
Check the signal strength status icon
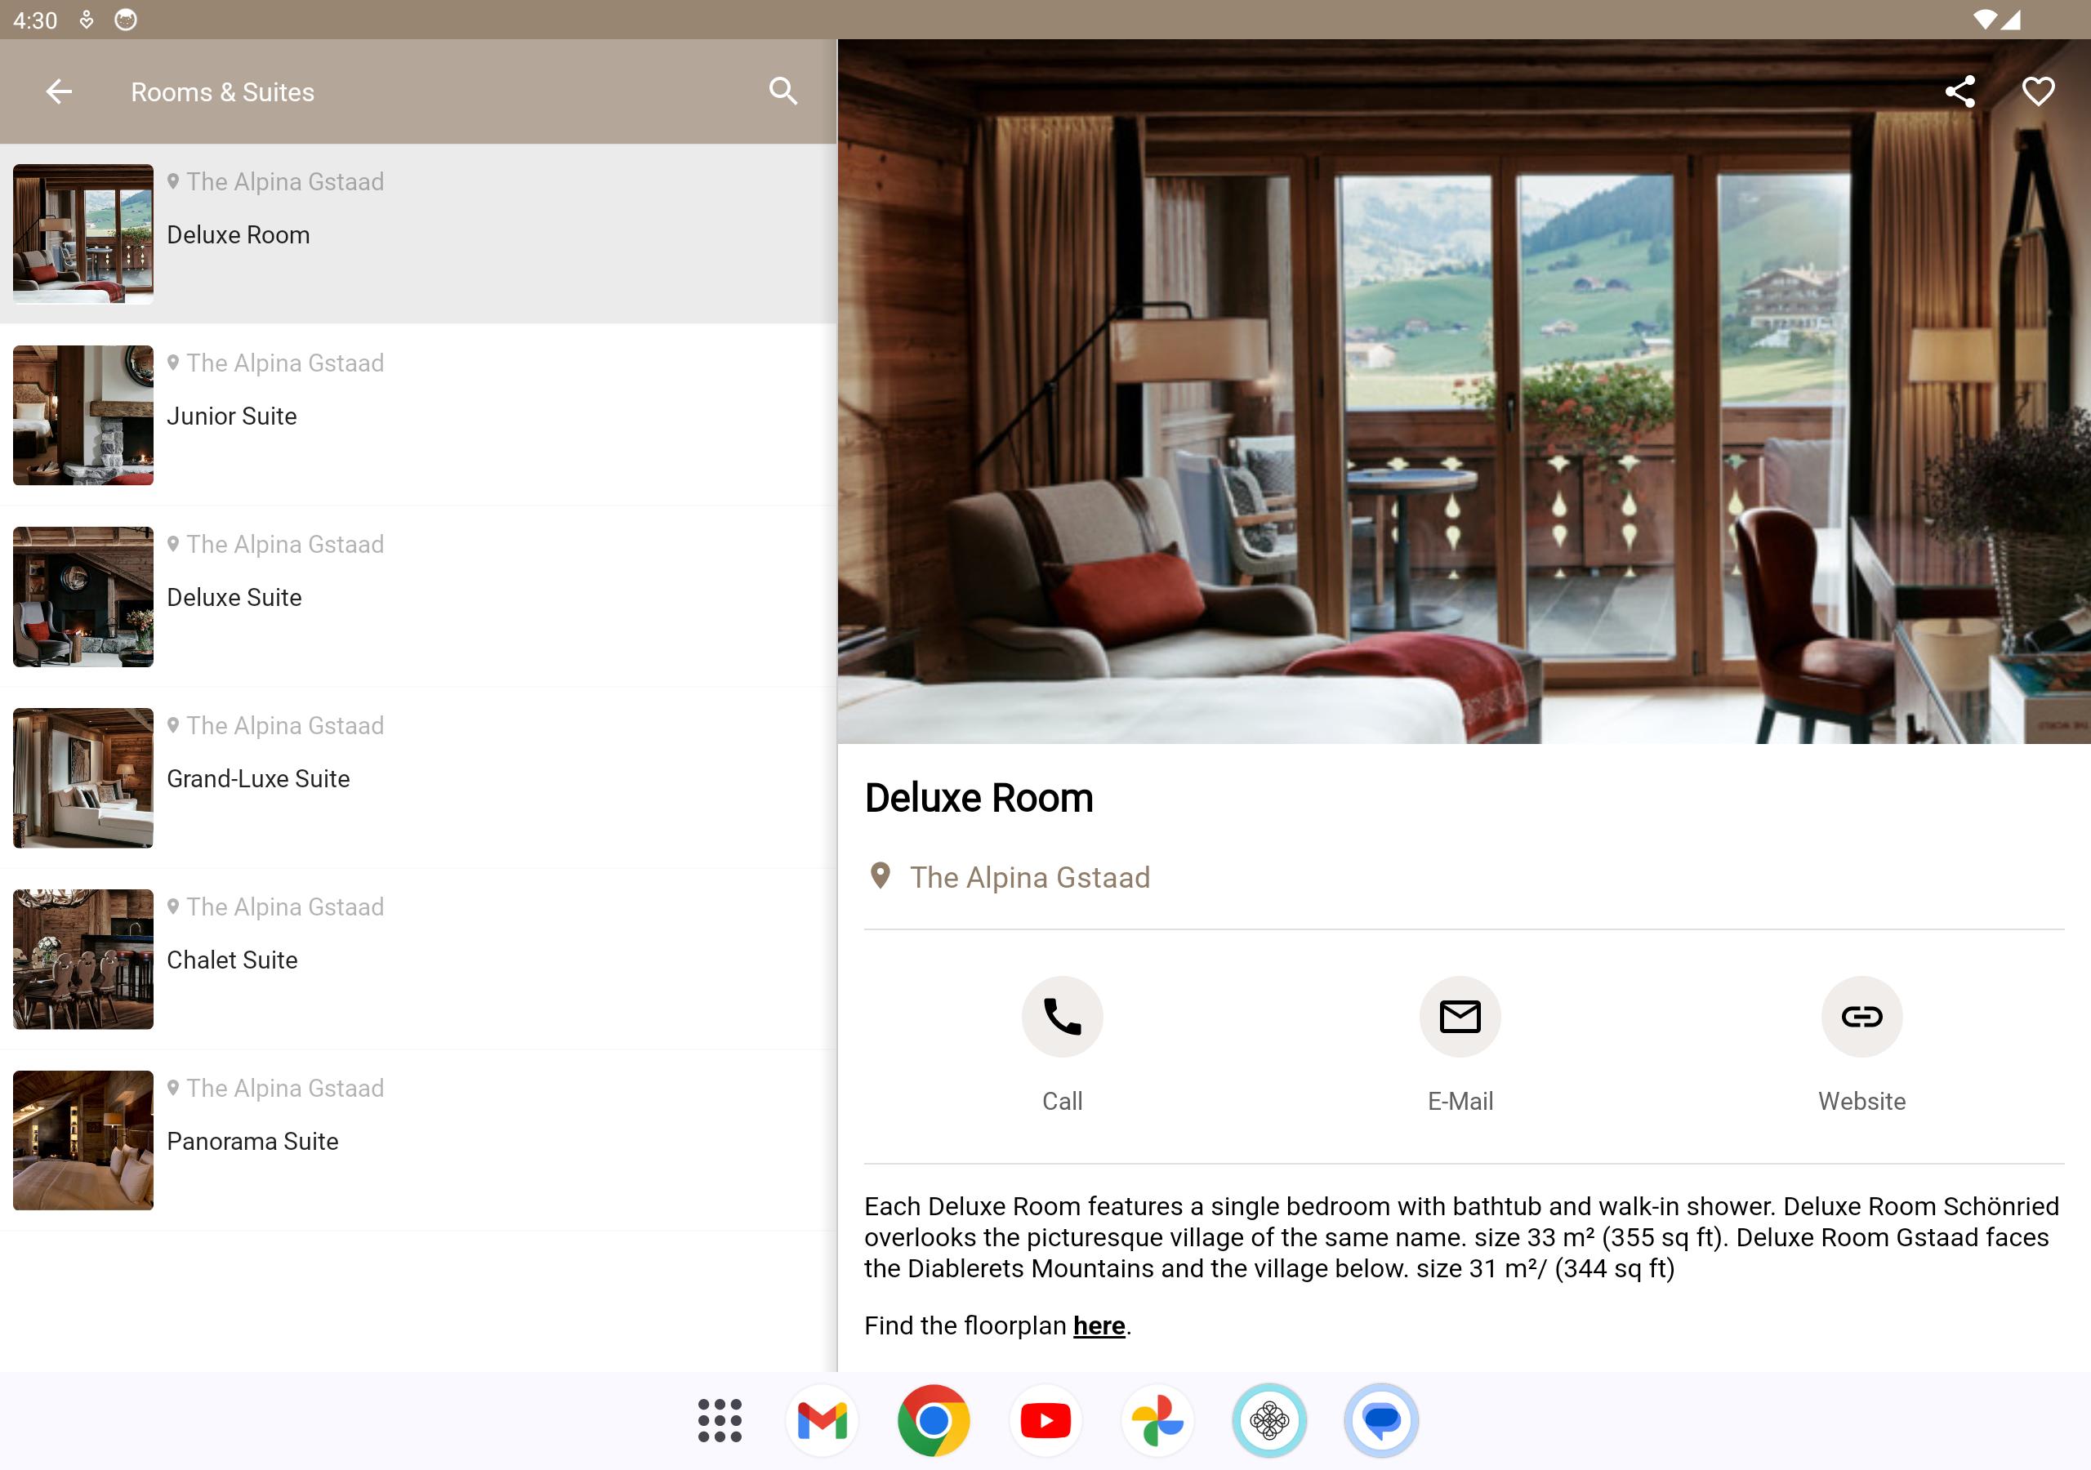(x=2011, y=19)
